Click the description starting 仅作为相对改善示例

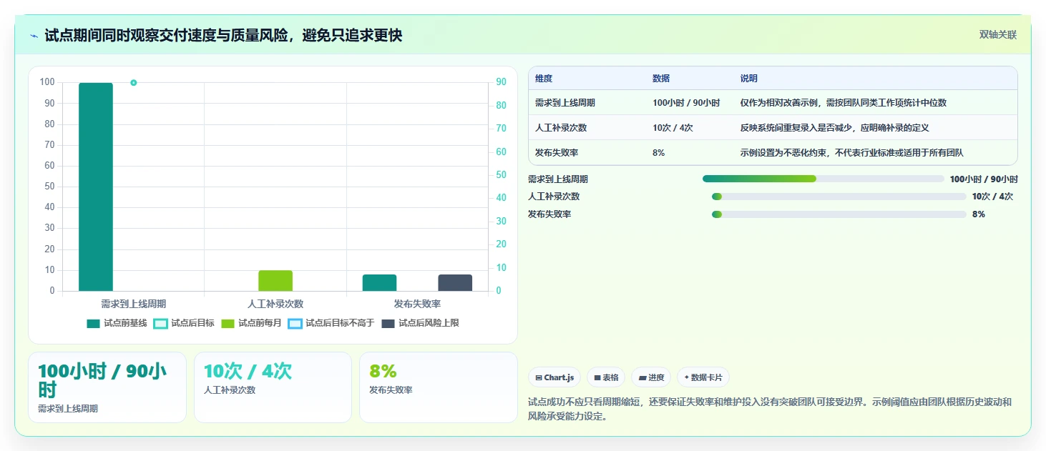844,103
